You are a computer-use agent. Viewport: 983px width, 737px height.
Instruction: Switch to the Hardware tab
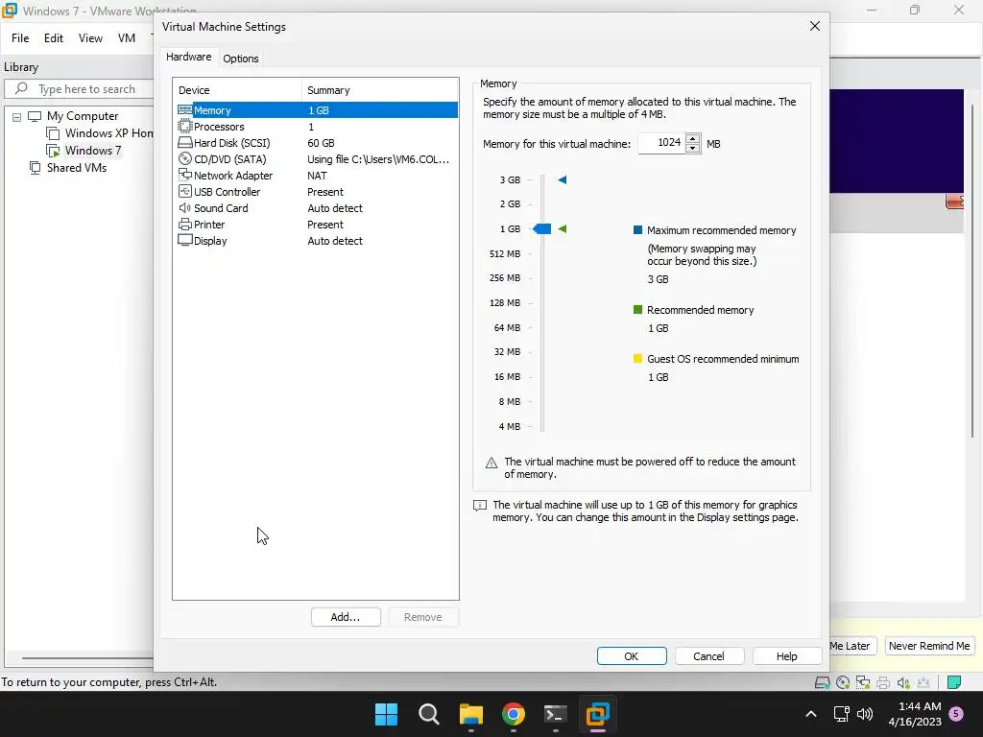(x=189, y=57)
